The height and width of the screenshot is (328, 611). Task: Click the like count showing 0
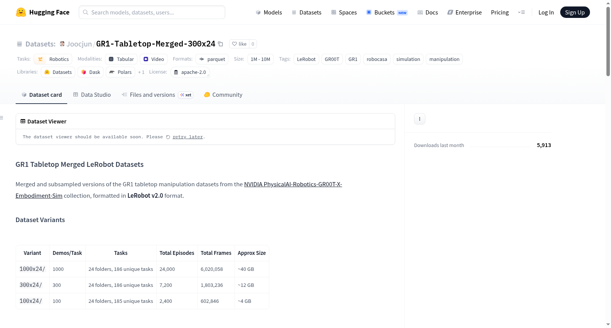click(x=253, y=44)
